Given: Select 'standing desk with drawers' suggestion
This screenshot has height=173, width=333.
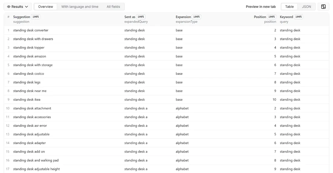Looking at the screenshot, I should point(33,39).
